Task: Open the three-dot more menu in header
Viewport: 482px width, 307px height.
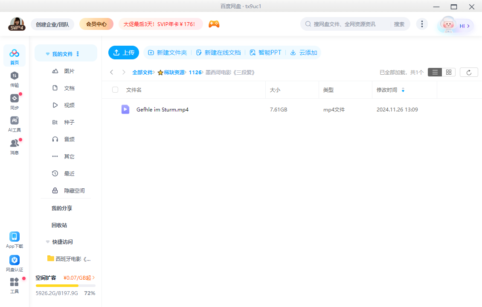Action: (422, 24)
